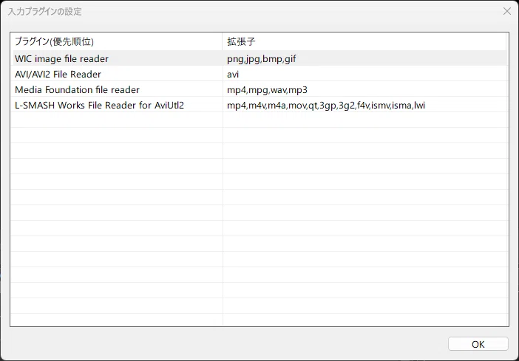
Task: Select the WIC image file reader row
Action: click(259, 58)
